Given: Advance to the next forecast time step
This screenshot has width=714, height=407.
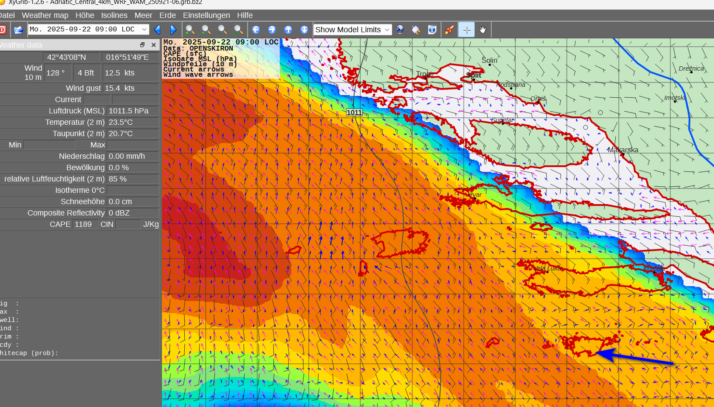Looking at the screenshot, I should [173, 30].
